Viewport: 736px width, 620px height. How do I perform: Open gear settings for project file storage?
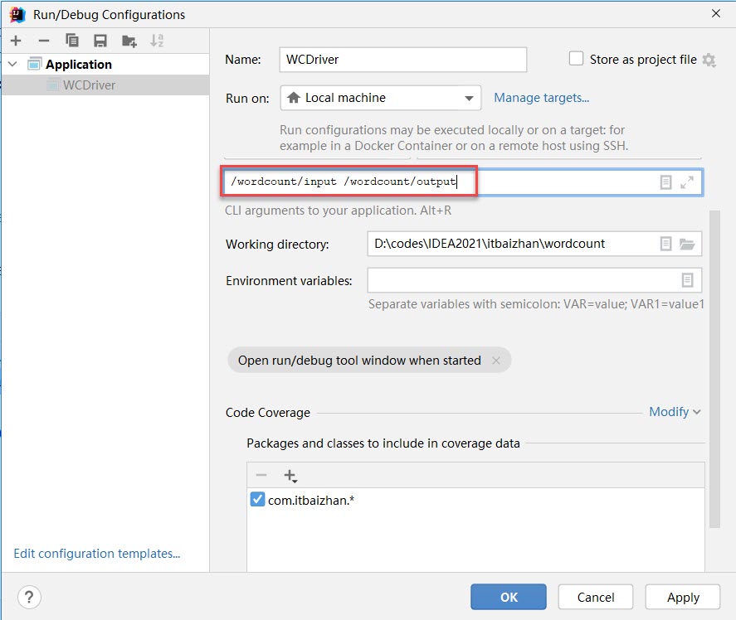coord(709,60)
